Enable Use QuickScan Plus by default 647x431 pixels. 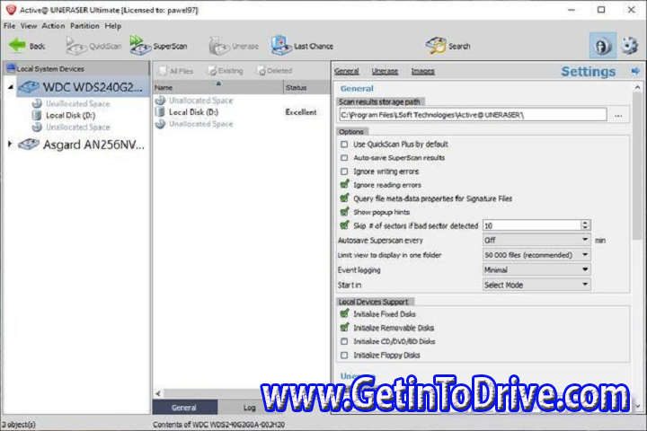(x=344, y=145)
